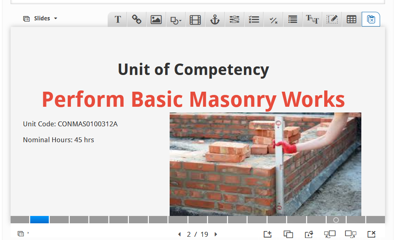Open the Shapes tool dropdown

coord(176,20)
